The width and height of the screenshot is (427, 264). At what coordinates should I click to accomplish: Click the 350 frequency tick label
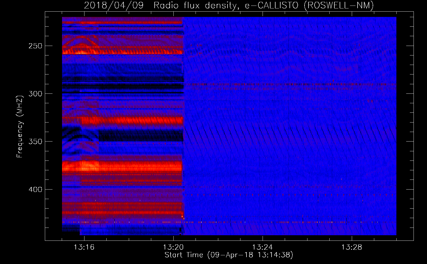(35, 142)
